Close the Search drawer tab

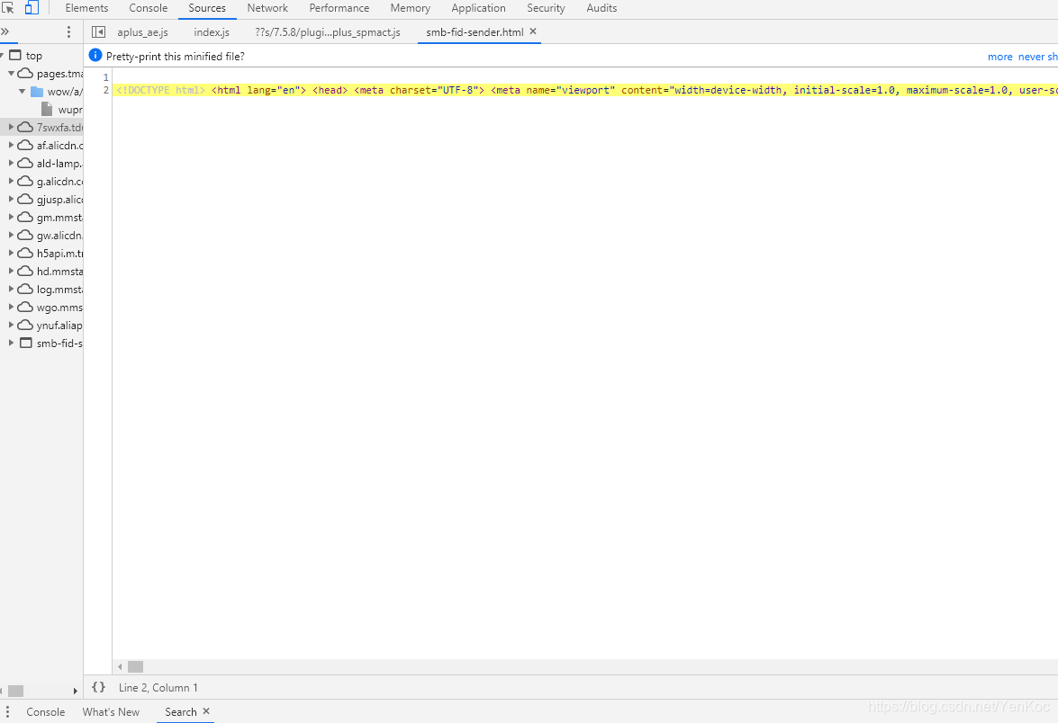pos(206,711)
